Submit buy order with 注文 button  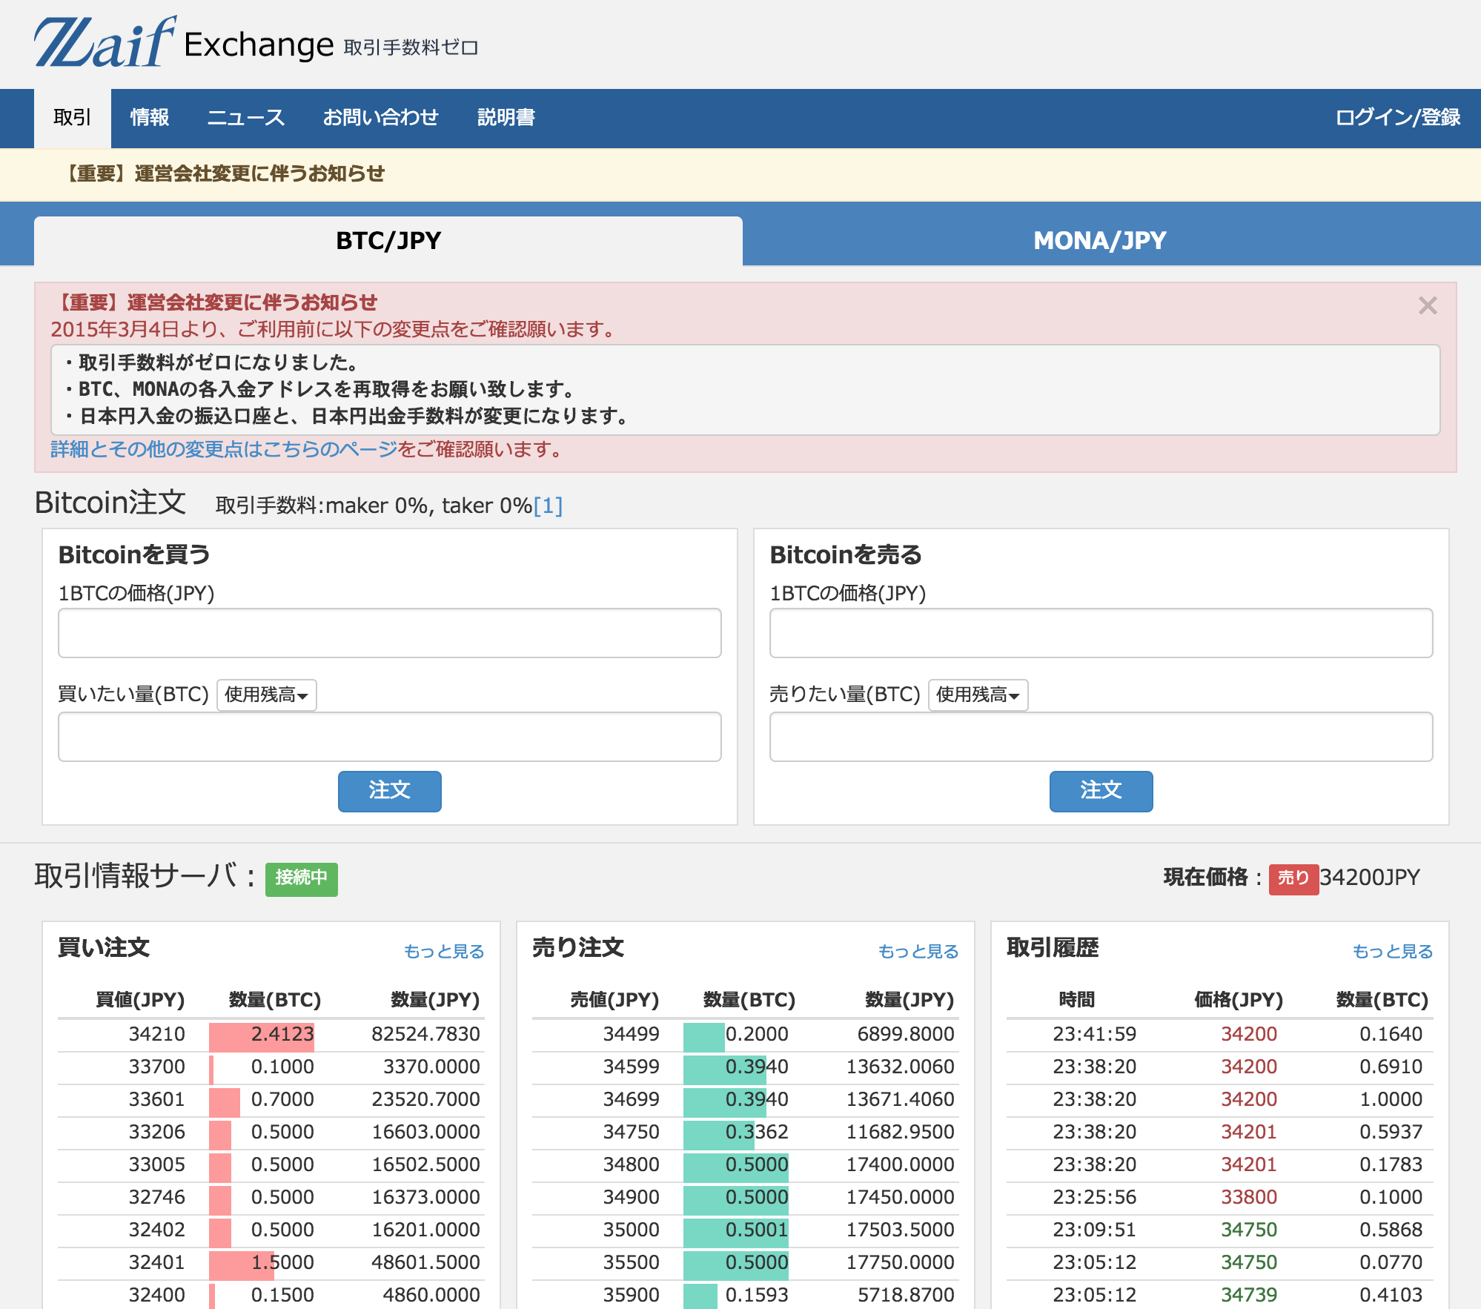(x=390, y=791)
